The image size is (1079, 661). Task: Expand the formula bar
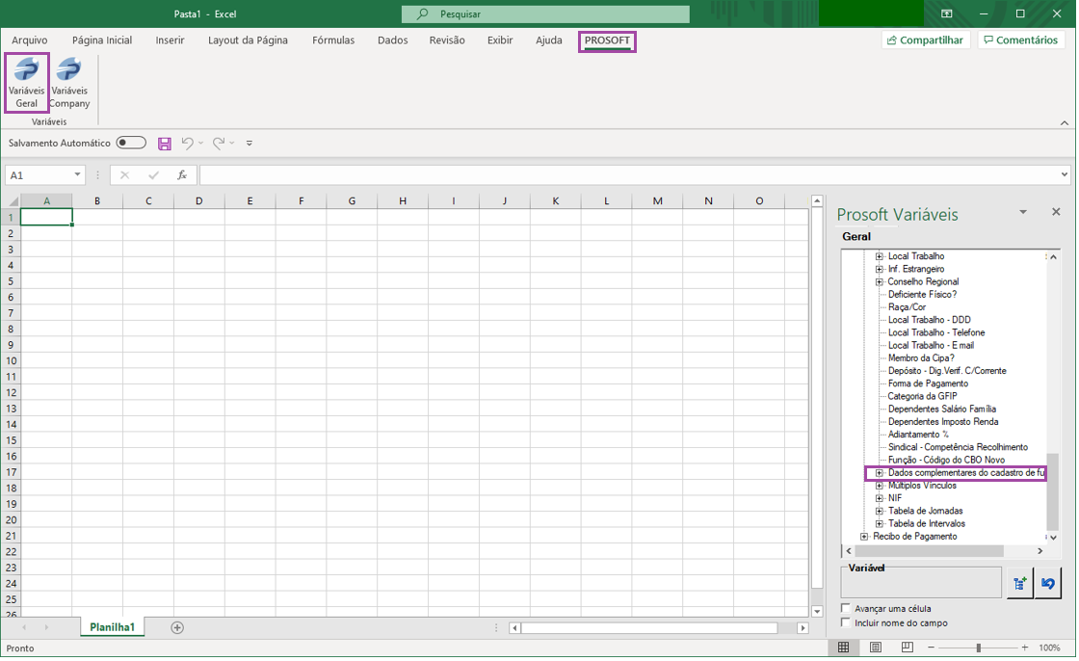(x=1065, y=175)
